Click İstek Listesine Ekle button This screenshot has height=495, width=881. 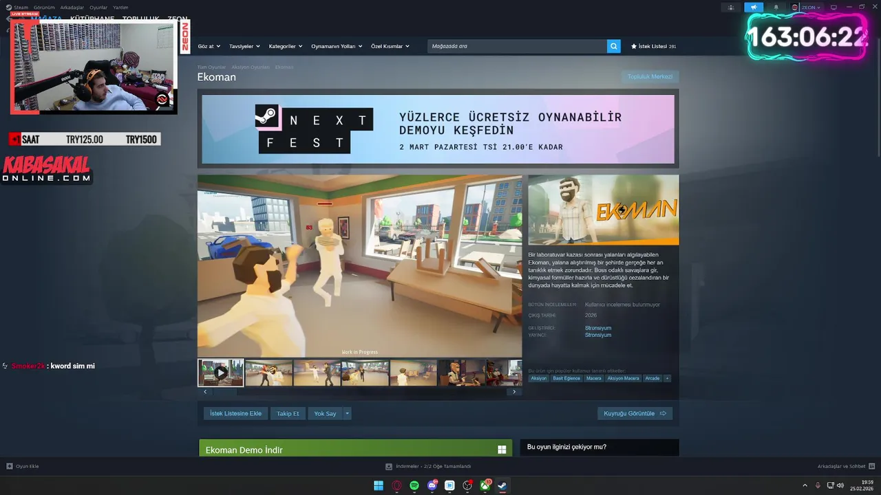click(x=236, y=413)
